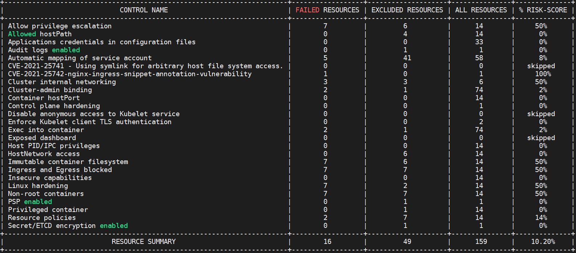The height and width of the screenshot is (253, 576).
Task: Click the Exec into container row label
Action: coord(46,130)
